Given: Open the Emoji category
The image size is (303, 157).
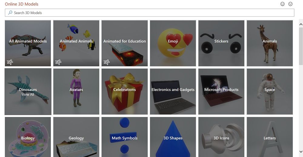Looking at the screenshot, I should click(173, 43).
